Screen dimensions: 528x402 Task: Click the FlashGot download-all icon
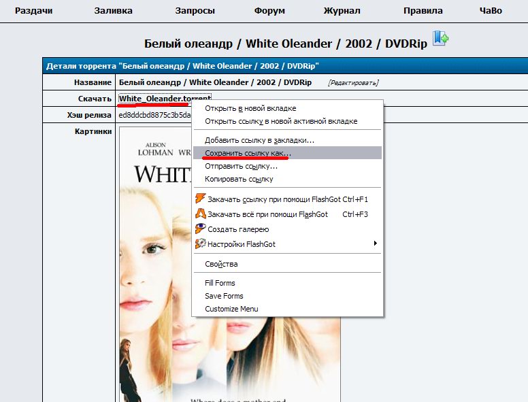[200, 214]
